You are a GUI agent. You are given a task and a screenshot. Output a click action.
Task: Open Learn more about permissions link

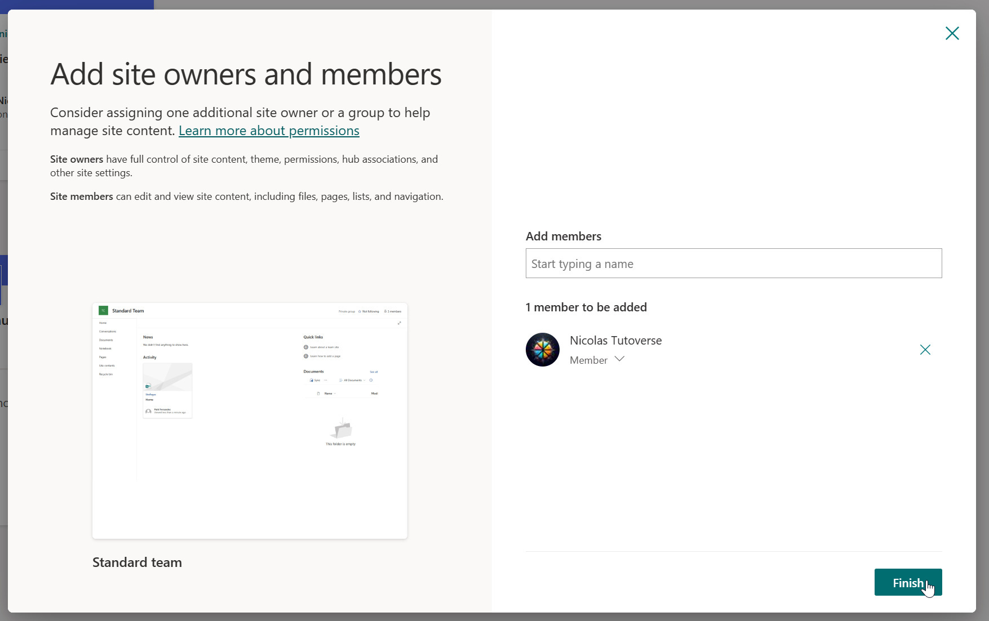click(269, 131)
